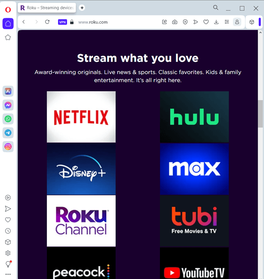Screen dimensions: 264x279
Task: Close the Opera window
Action: 256,8
